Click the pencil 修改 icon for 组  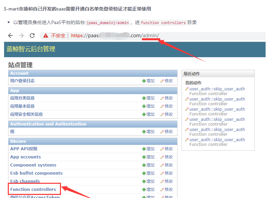click(x=162, y=132)
